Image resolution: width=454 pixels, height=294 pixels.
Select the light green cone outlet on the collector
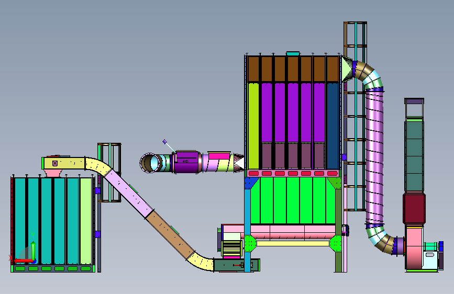click(x=346, y=69)
